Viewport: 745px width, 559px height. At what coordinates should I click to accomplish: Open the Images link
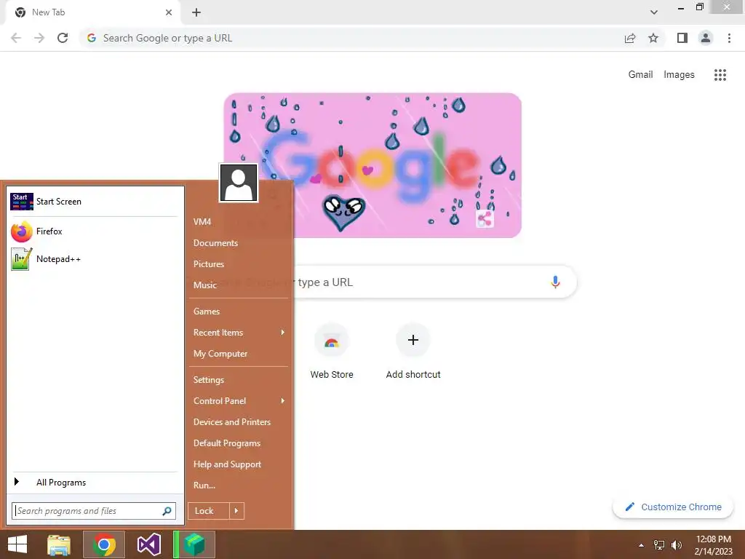click(x=679, y=75)
